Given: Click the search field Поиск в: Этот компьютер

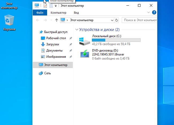Looking at the screenshot, I should [x=139, y=20].
